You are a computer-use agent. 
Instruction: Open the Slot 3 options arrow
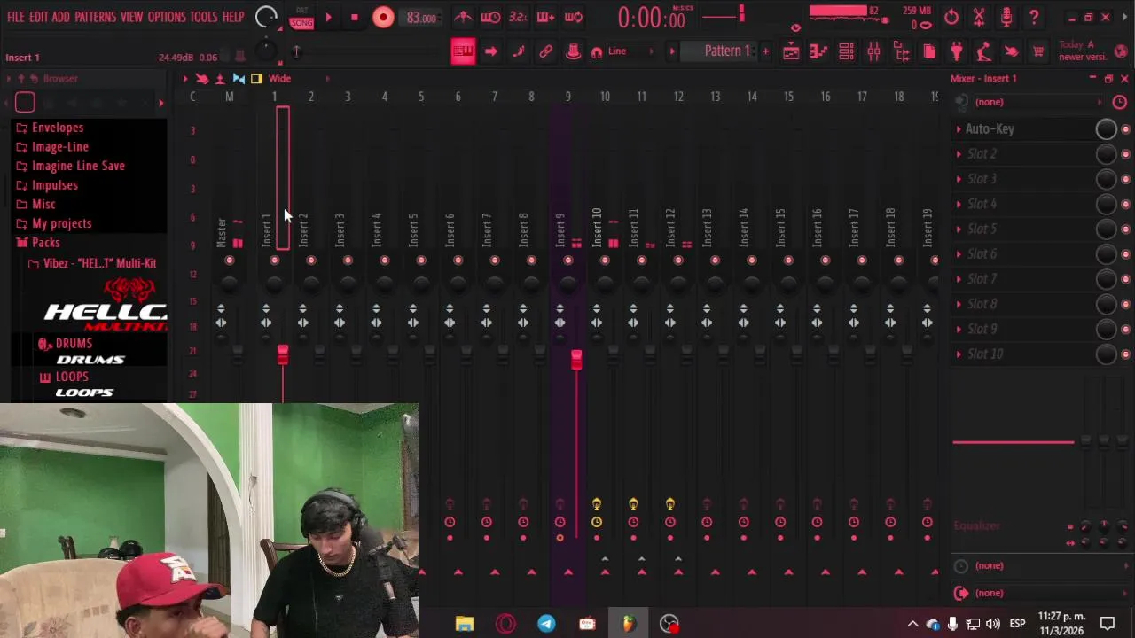[x=959, y=179]
